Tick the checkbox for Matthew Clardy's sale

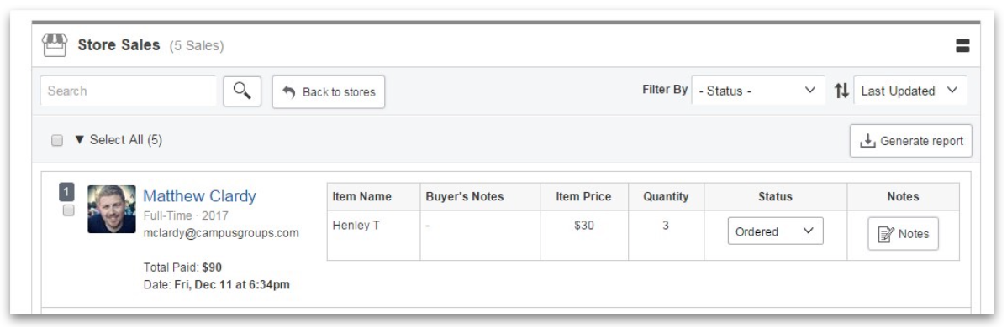pos(68,211)
